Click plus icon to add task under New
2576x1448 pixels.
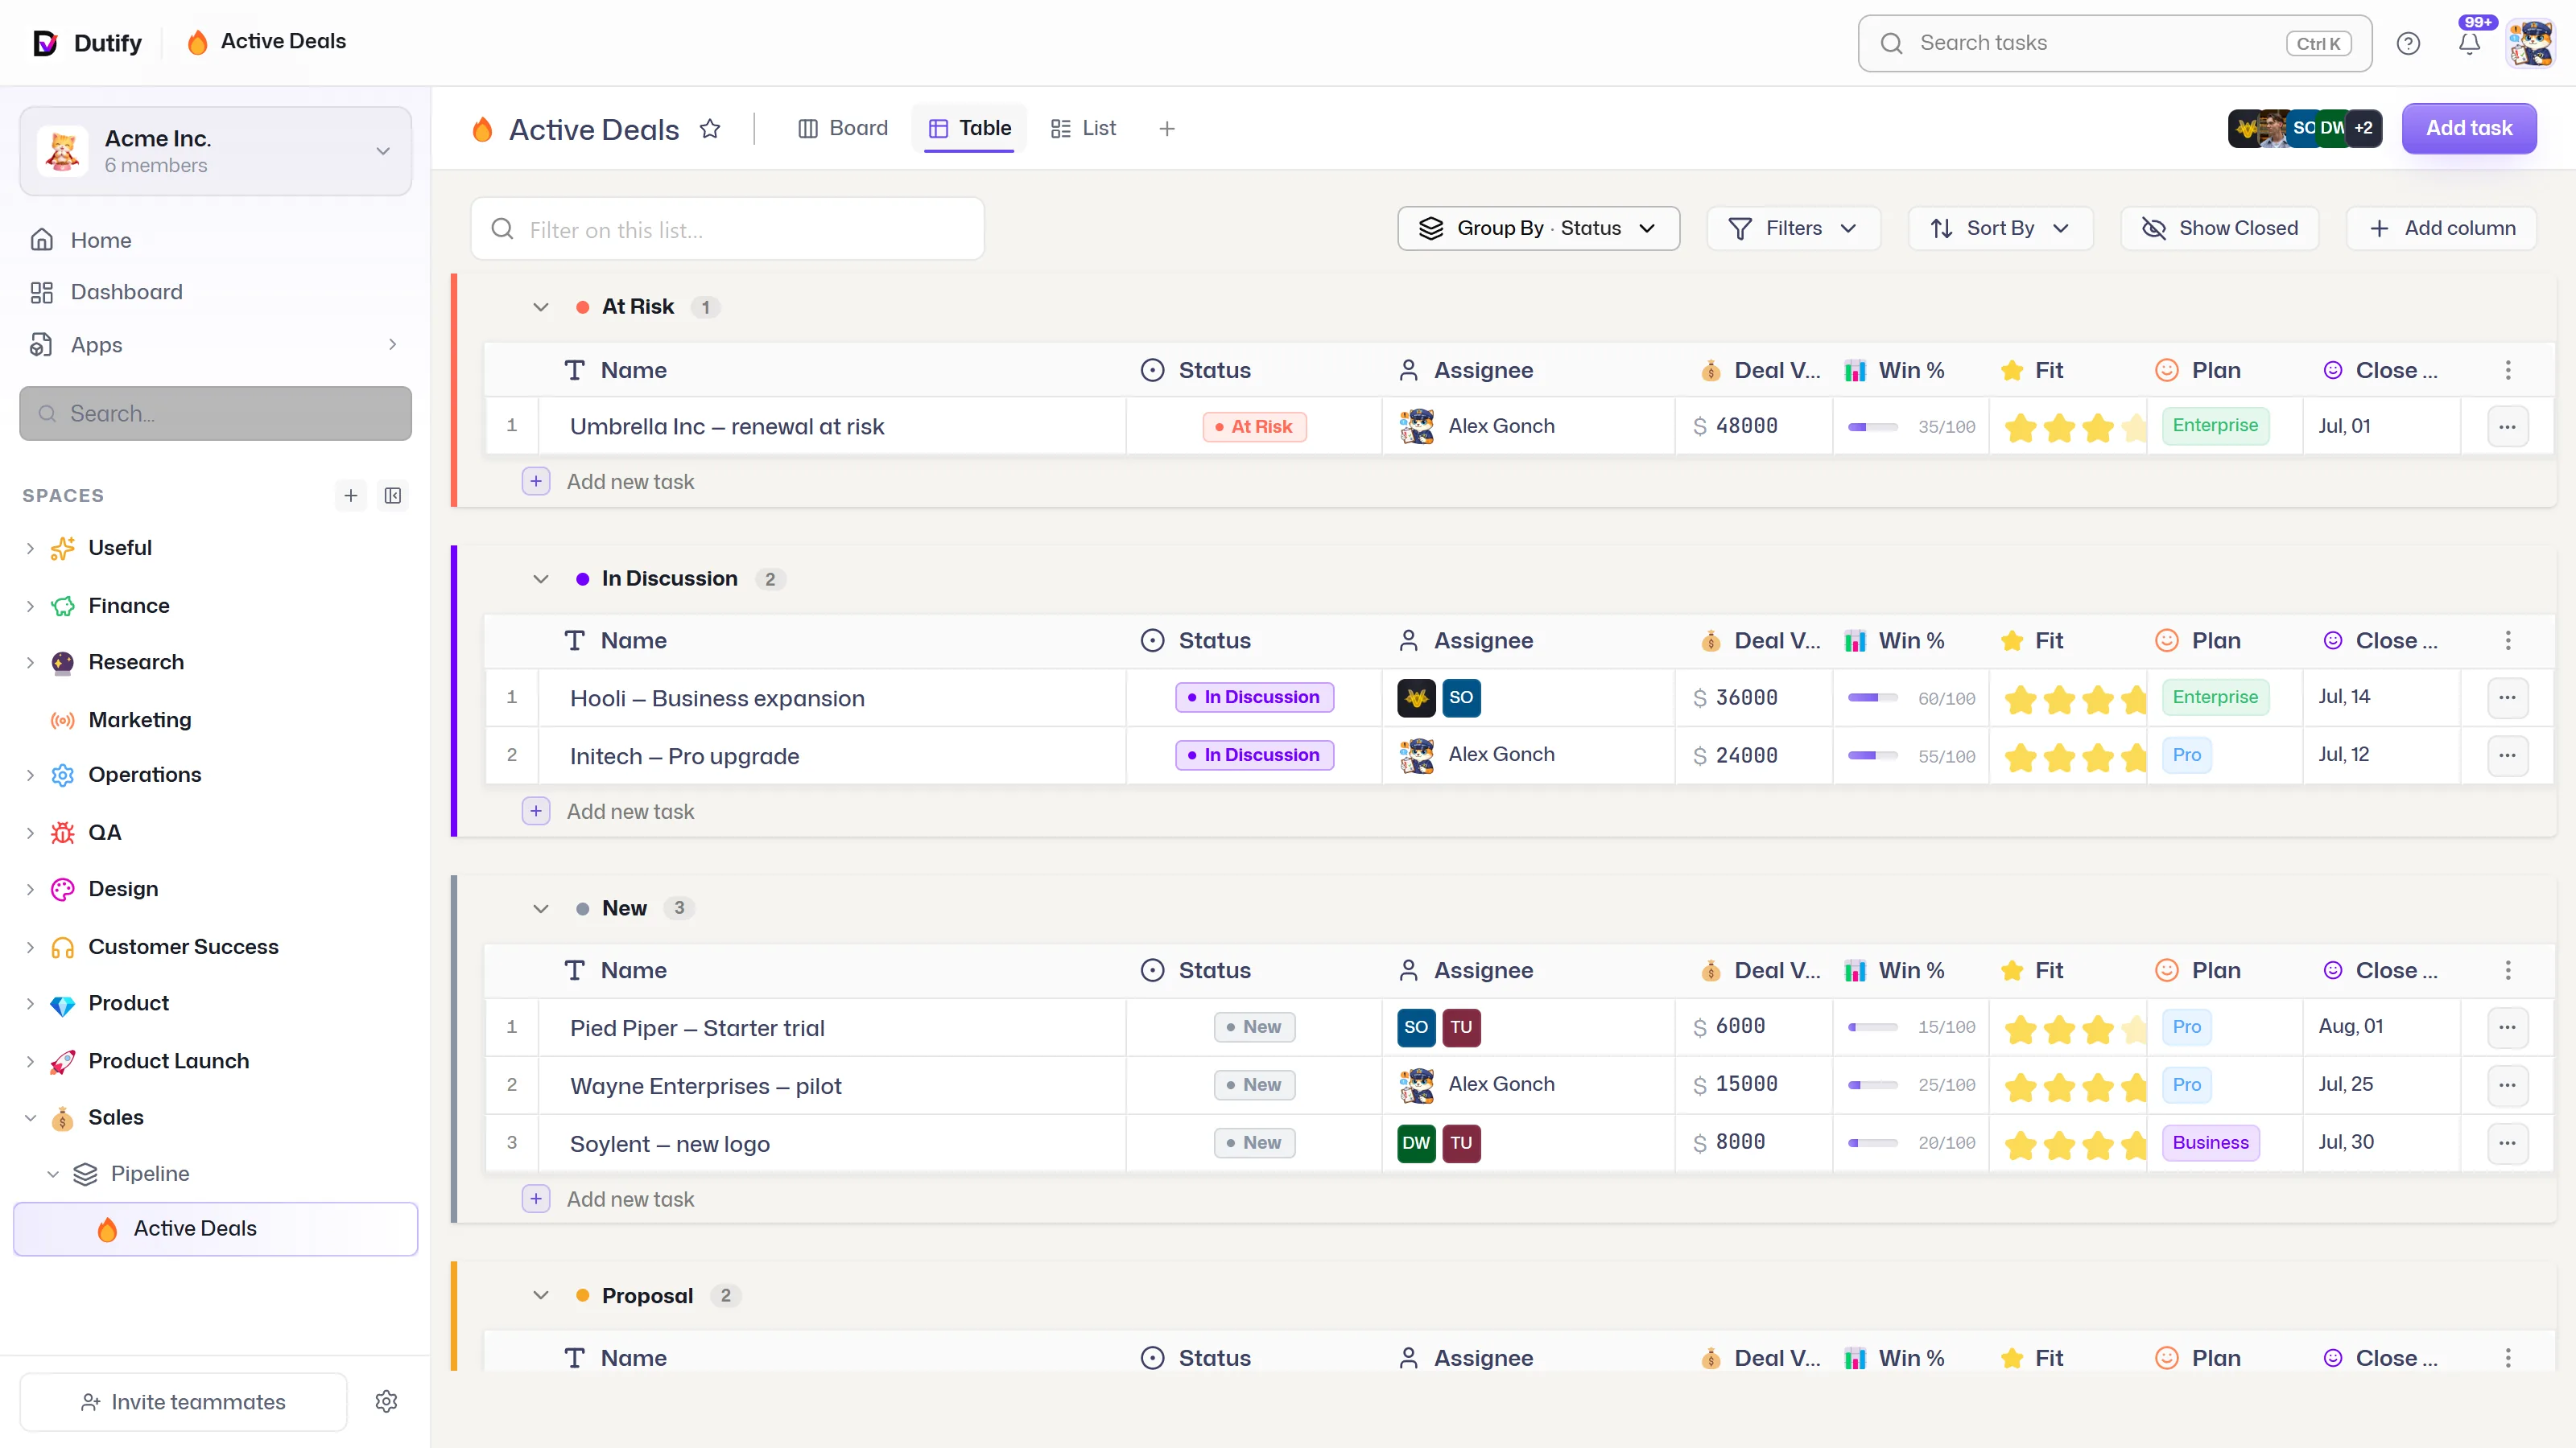(x=536, y=1199)
